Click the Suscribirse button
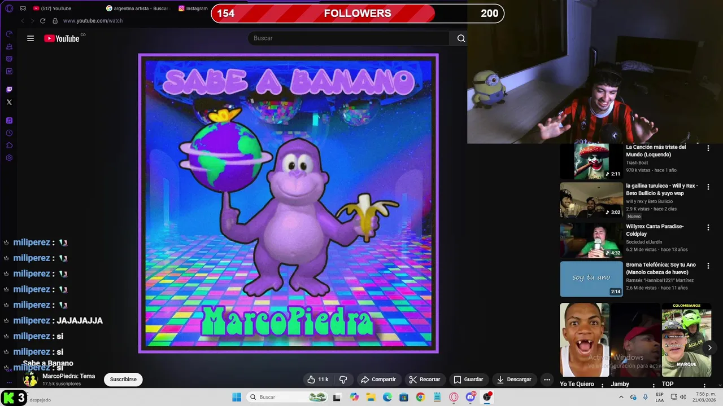 [x=123, y=379]
